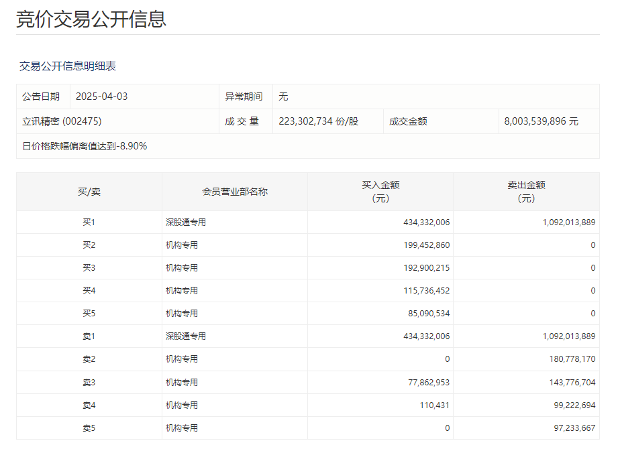Select the sell amount 97,233,667
Image resolution: width=620 pixels, height=451 pixels.
pyautogui.click(x=574, y=428)
